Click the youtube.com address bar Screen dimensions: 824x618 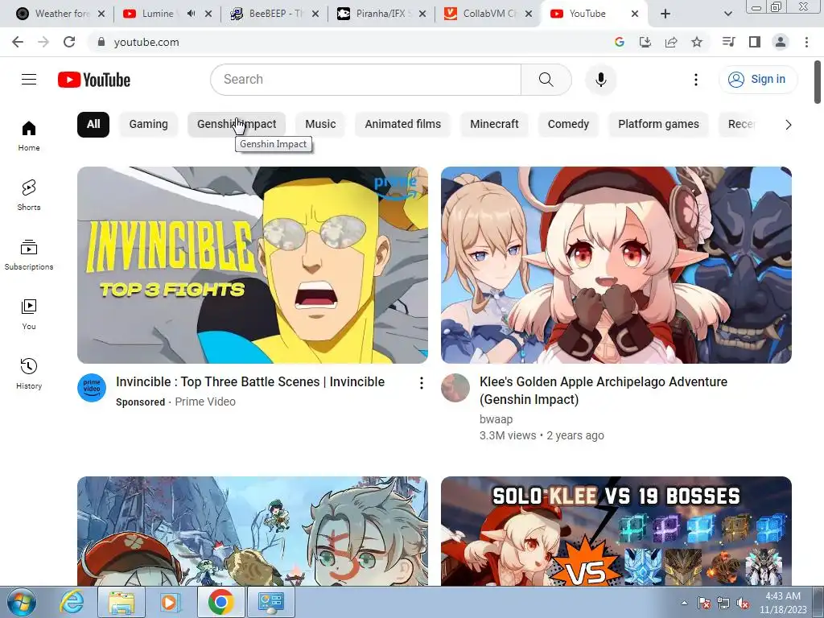coord(347,42)
